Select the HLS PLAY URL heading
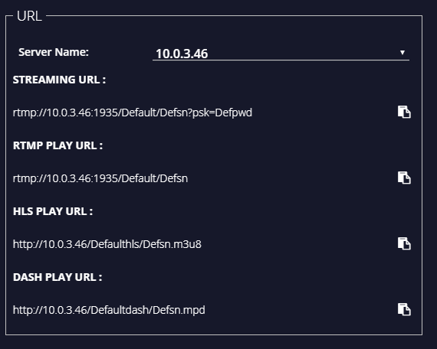The image size is (437, 349). click(53, 211)
